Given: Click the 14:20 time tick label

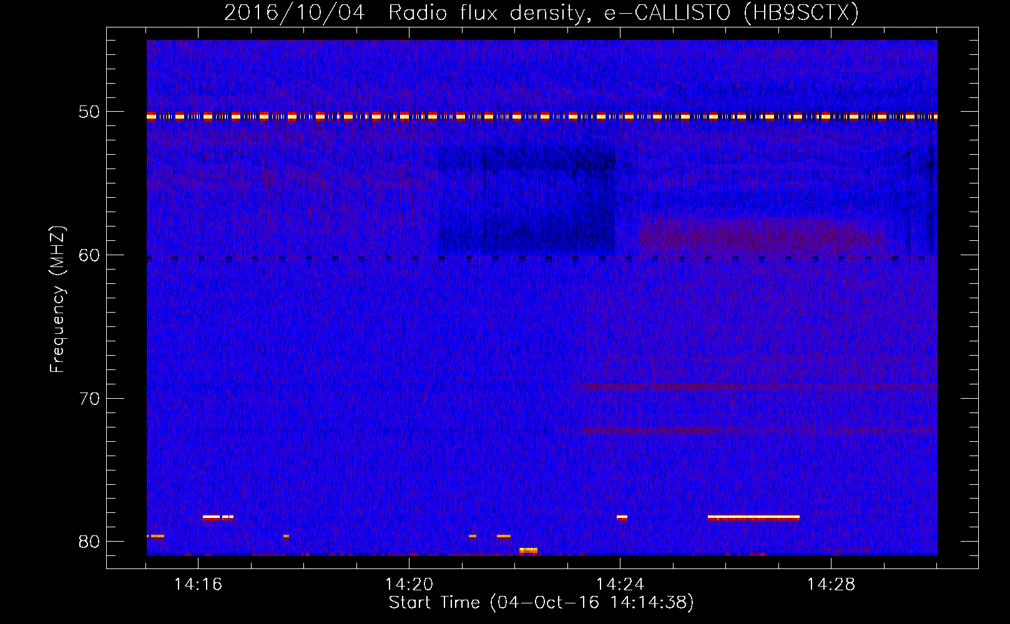Looking at the screenshot, I should click(409, 585).
